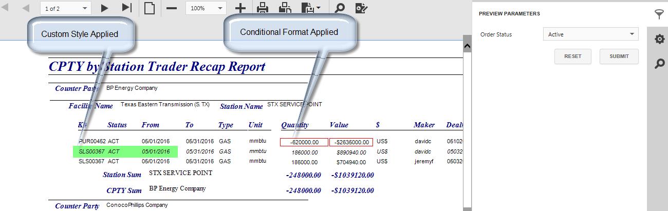The height and width of the screenshot is (211, 668).
Task: Zoom in with the plus icon
Action: (x=240, y=8)
